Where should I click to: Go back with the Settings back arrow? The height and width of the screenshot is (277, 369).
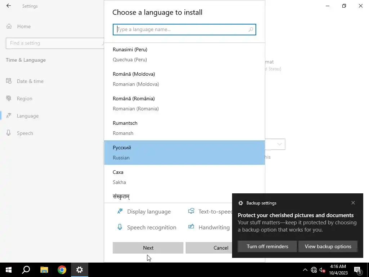[9, 6]
